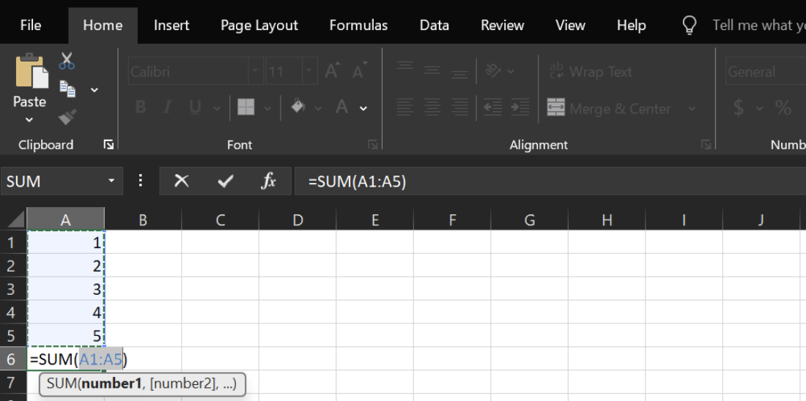Click Increase Font Size icon
The height and width of the screenshot is (401, 806).
point(332,71)
